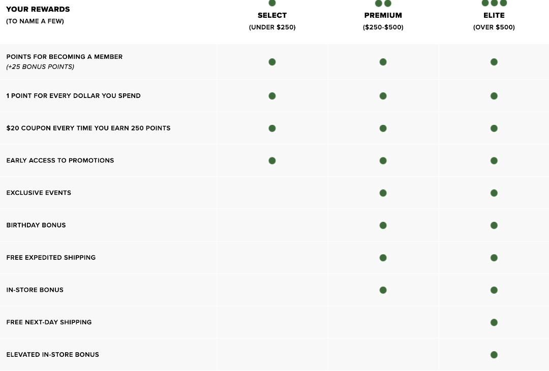Click the green dot for Select member points
549x371 pixels.
pos(272,62)
